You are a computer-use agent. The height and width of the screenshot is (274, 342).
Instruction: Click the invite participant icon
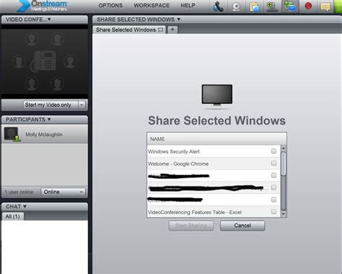click(x=272, y=7)
